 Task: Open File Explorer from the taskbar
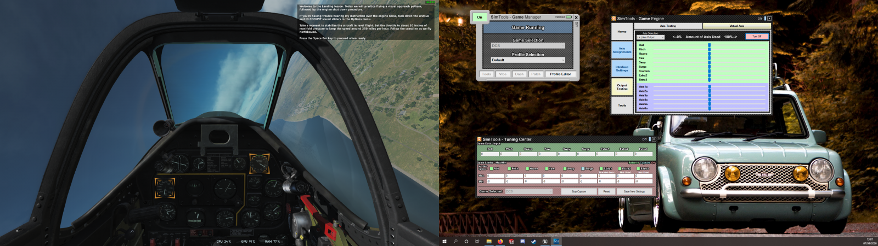[x=489, y=241]
